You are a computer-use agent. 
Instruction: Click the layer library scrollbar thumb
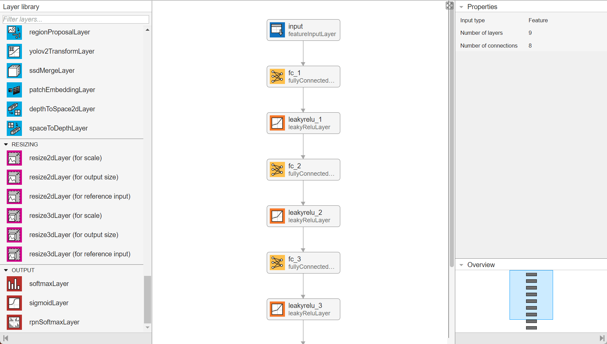(x=147, y=299)
